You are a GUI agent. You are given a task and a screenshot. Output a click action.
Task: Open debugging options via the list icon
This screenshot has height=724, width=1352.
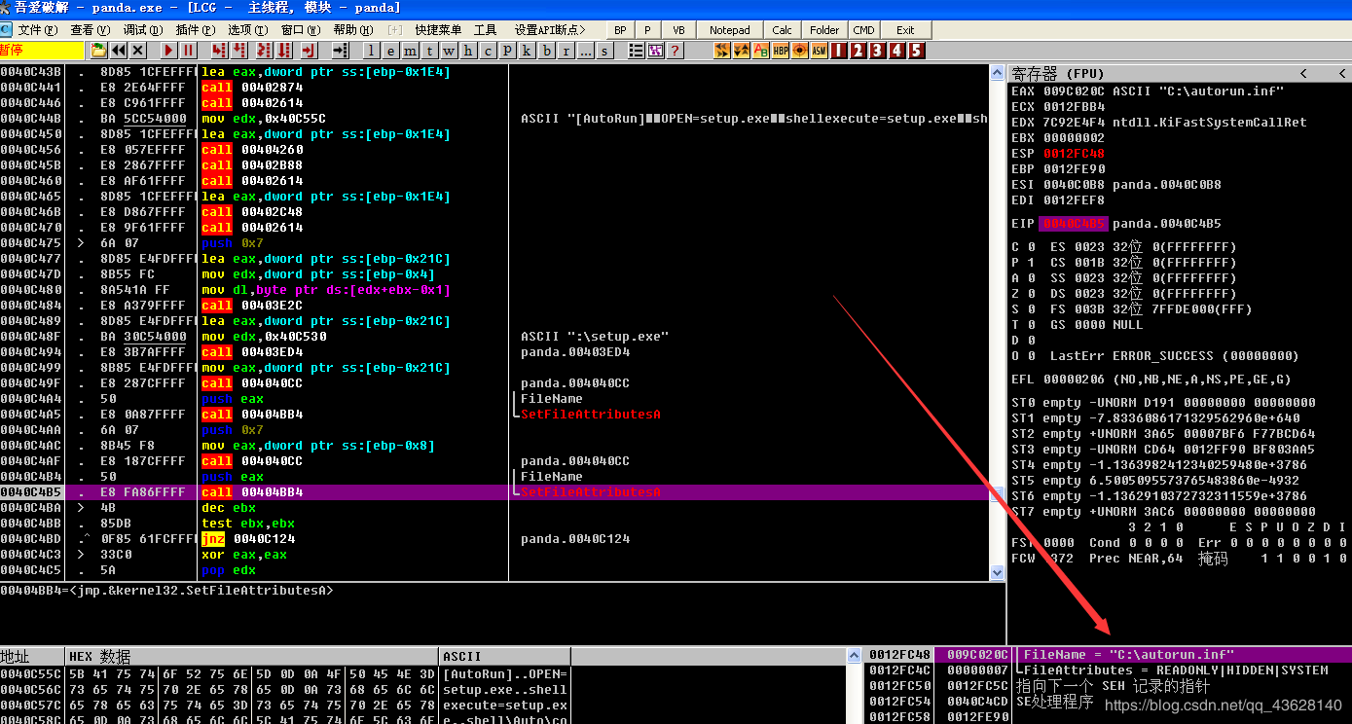point(637,51)
